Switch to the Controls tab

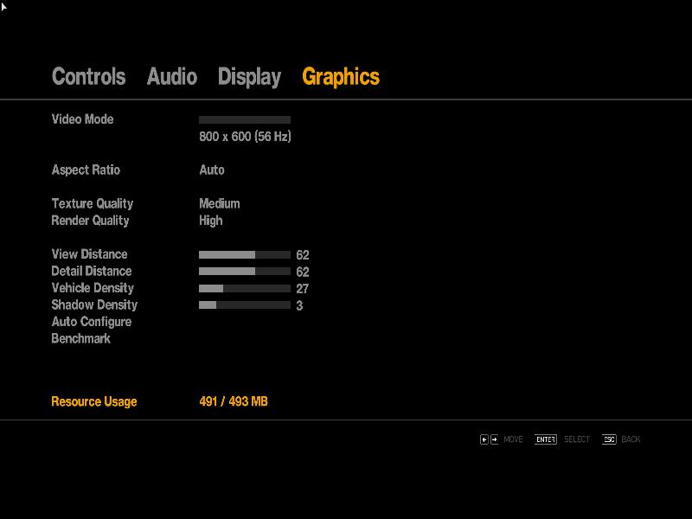[89, 76]
